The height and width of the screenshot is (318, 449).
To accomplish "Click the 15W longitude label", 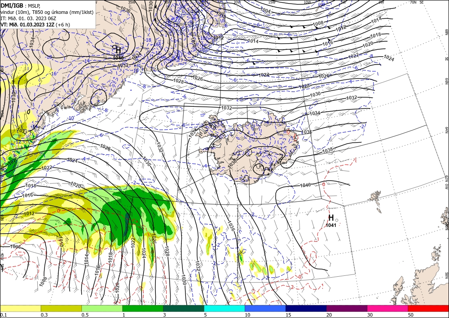I will [x=272, y=2].
